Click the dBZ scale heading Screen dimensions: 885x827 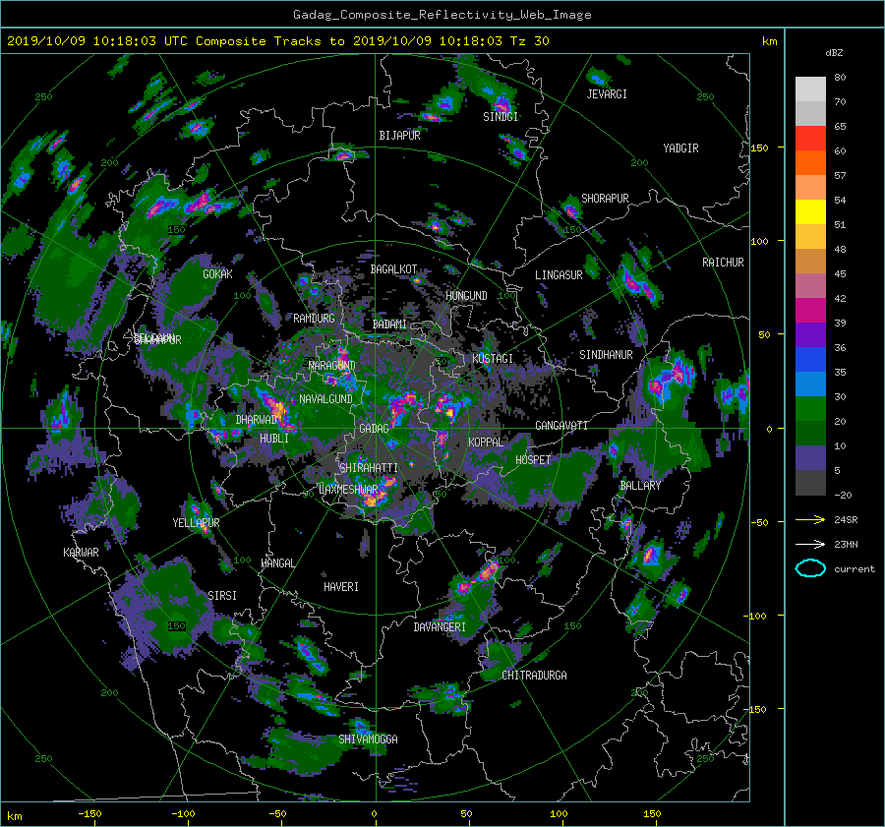tap(834, 53)
